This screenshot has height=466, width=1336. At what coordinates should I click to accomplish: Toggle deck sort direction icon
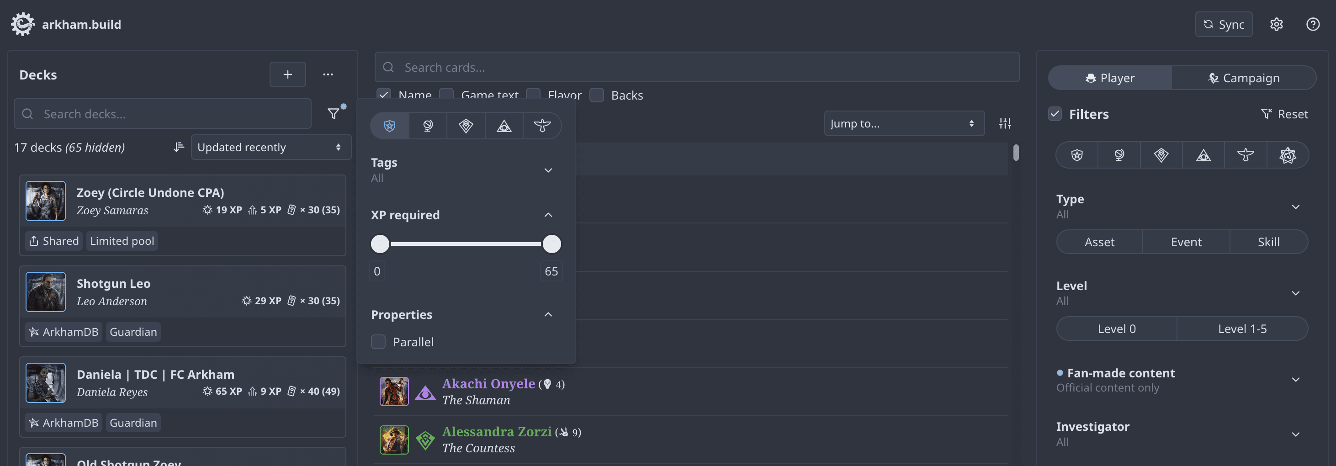179,147
